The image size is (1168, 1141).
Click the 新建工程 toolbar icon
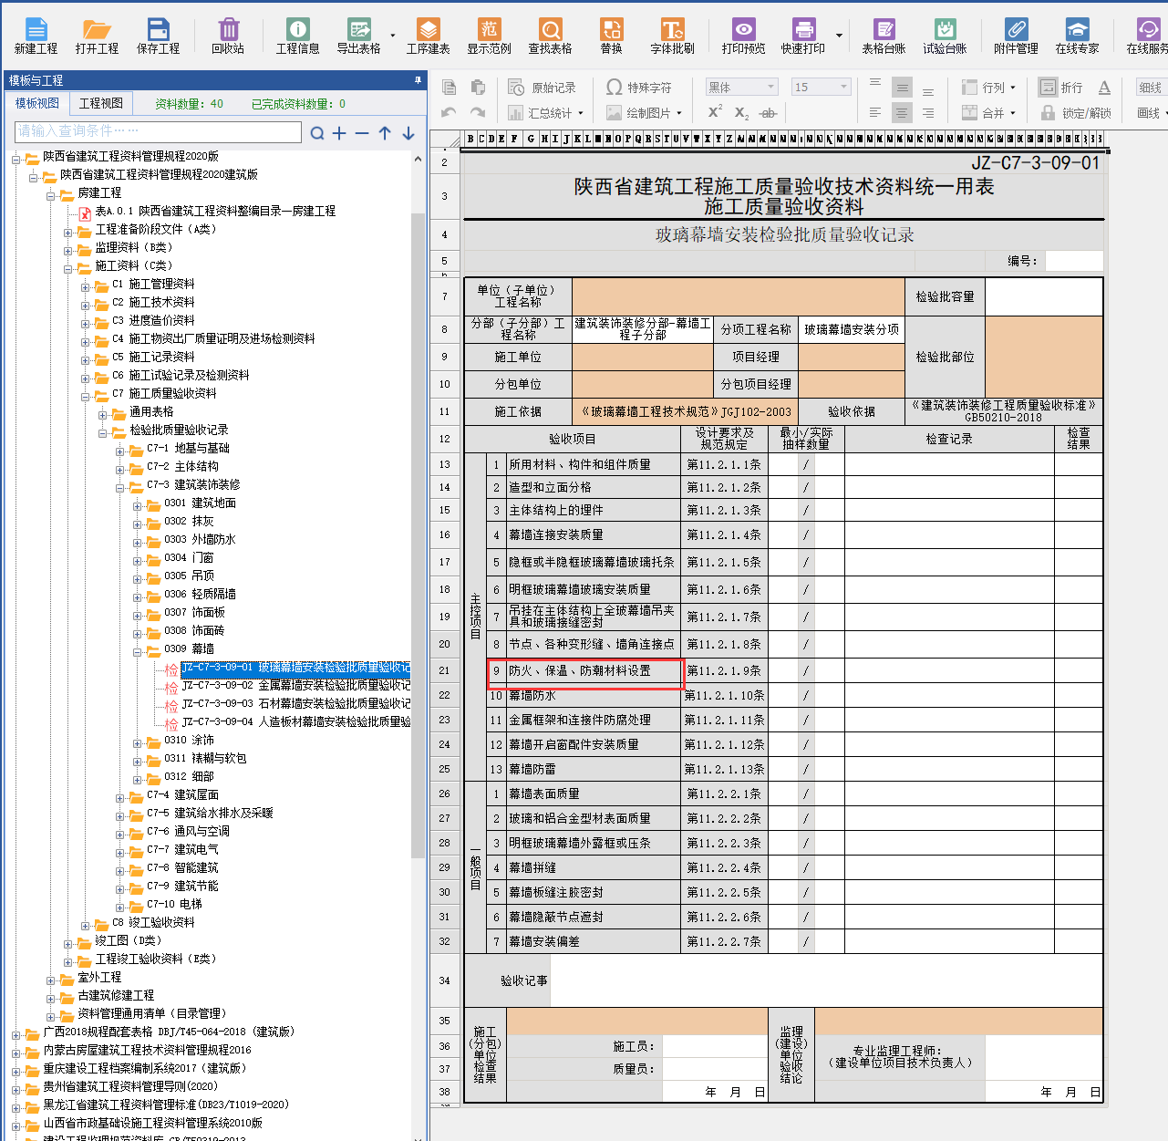(36, 36)
